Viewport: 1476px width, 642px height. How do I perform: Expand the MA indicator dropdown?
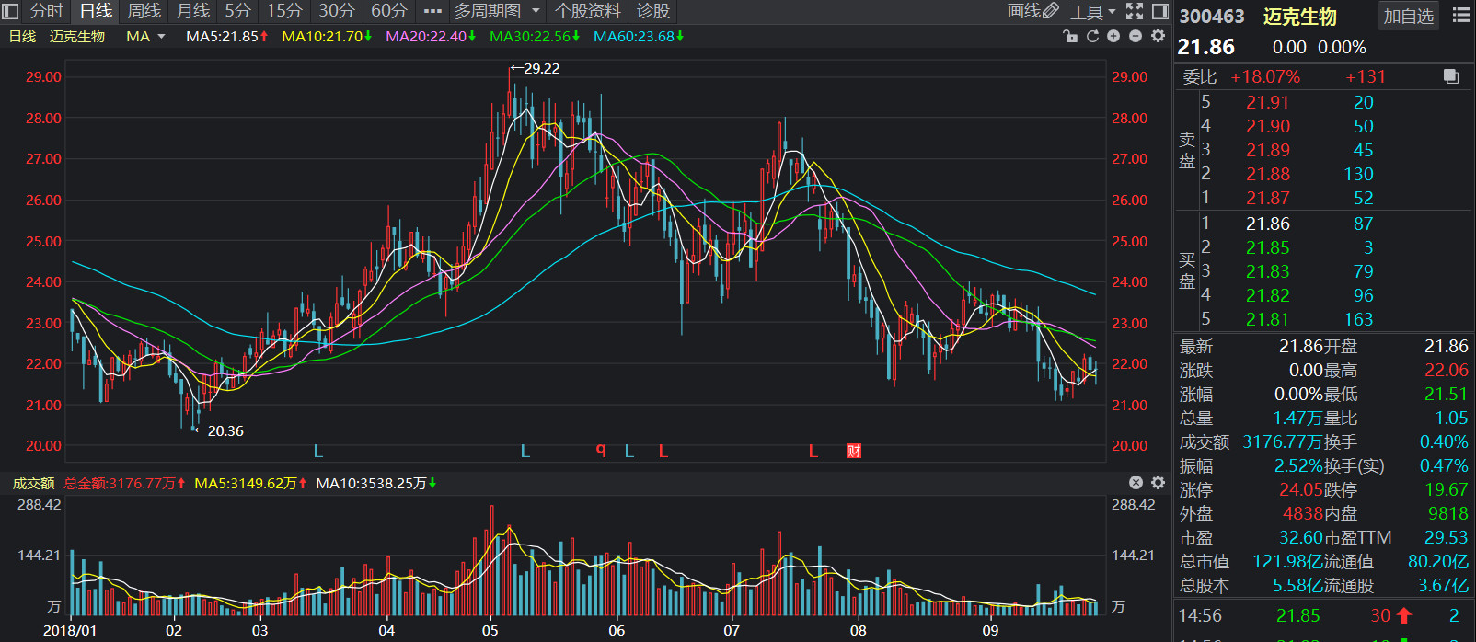point(162,37)
